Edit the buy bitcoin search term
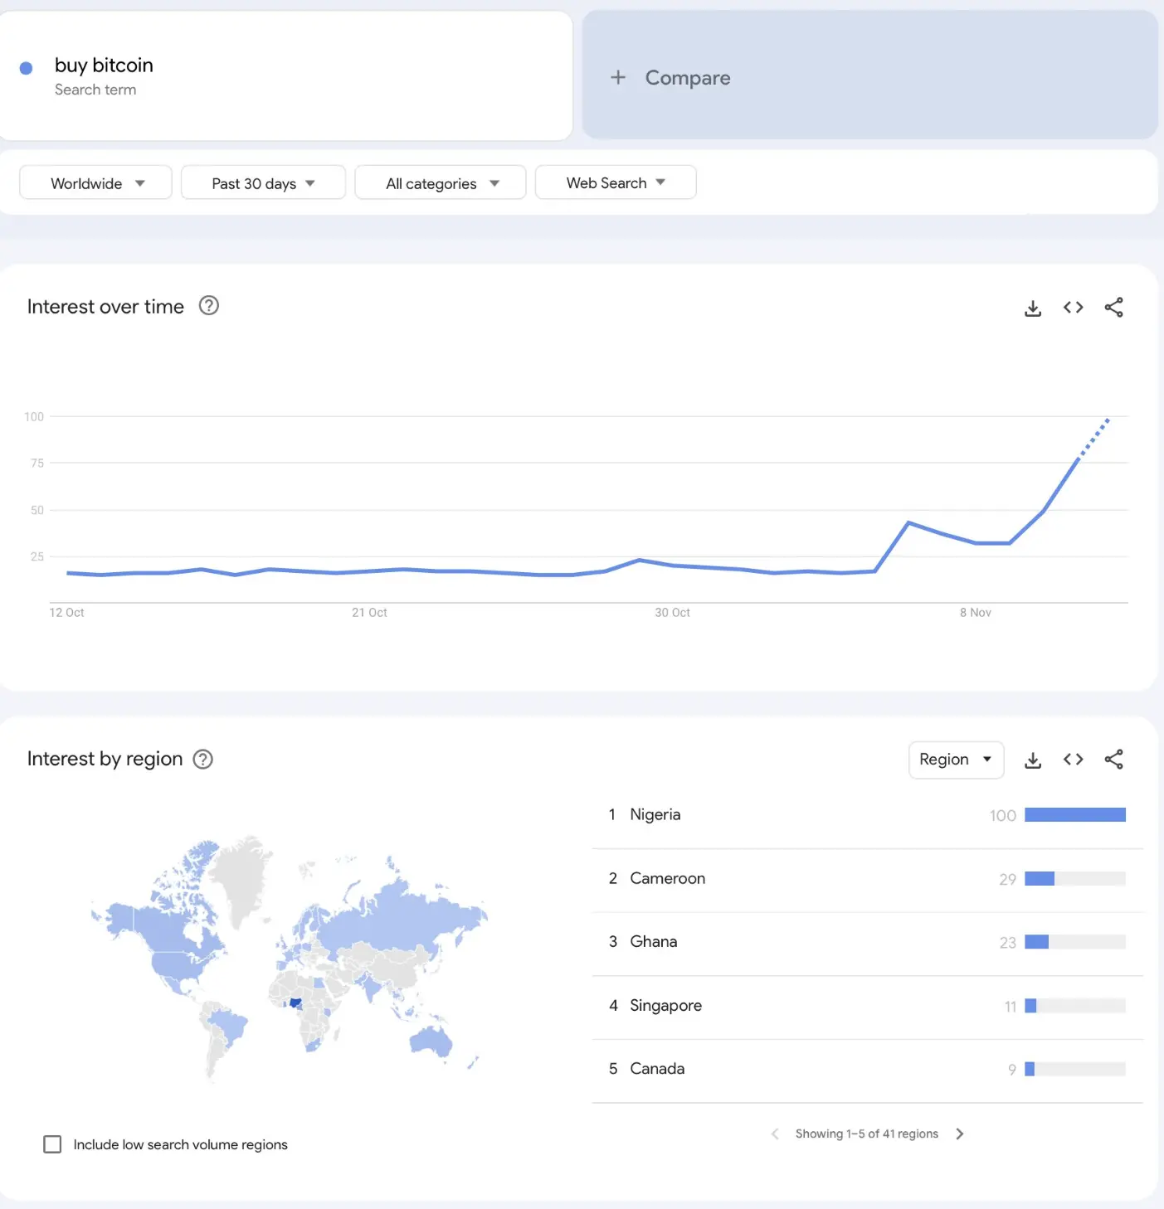The height and width of the screenshot is (1209, 1164). pos(104,66)
